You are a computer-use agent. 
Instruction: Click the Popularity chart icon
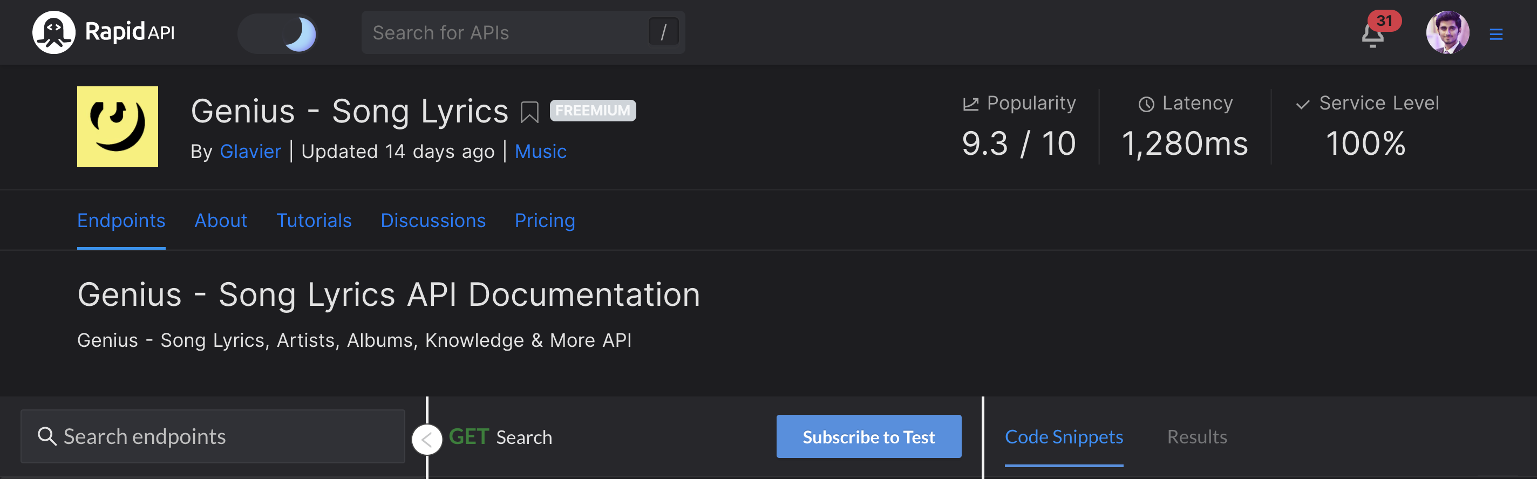(970, 104)
